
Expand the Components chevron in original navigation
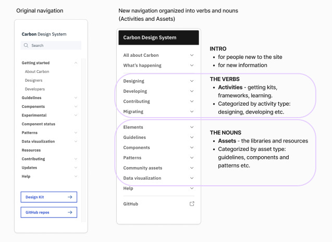(76, 106)
